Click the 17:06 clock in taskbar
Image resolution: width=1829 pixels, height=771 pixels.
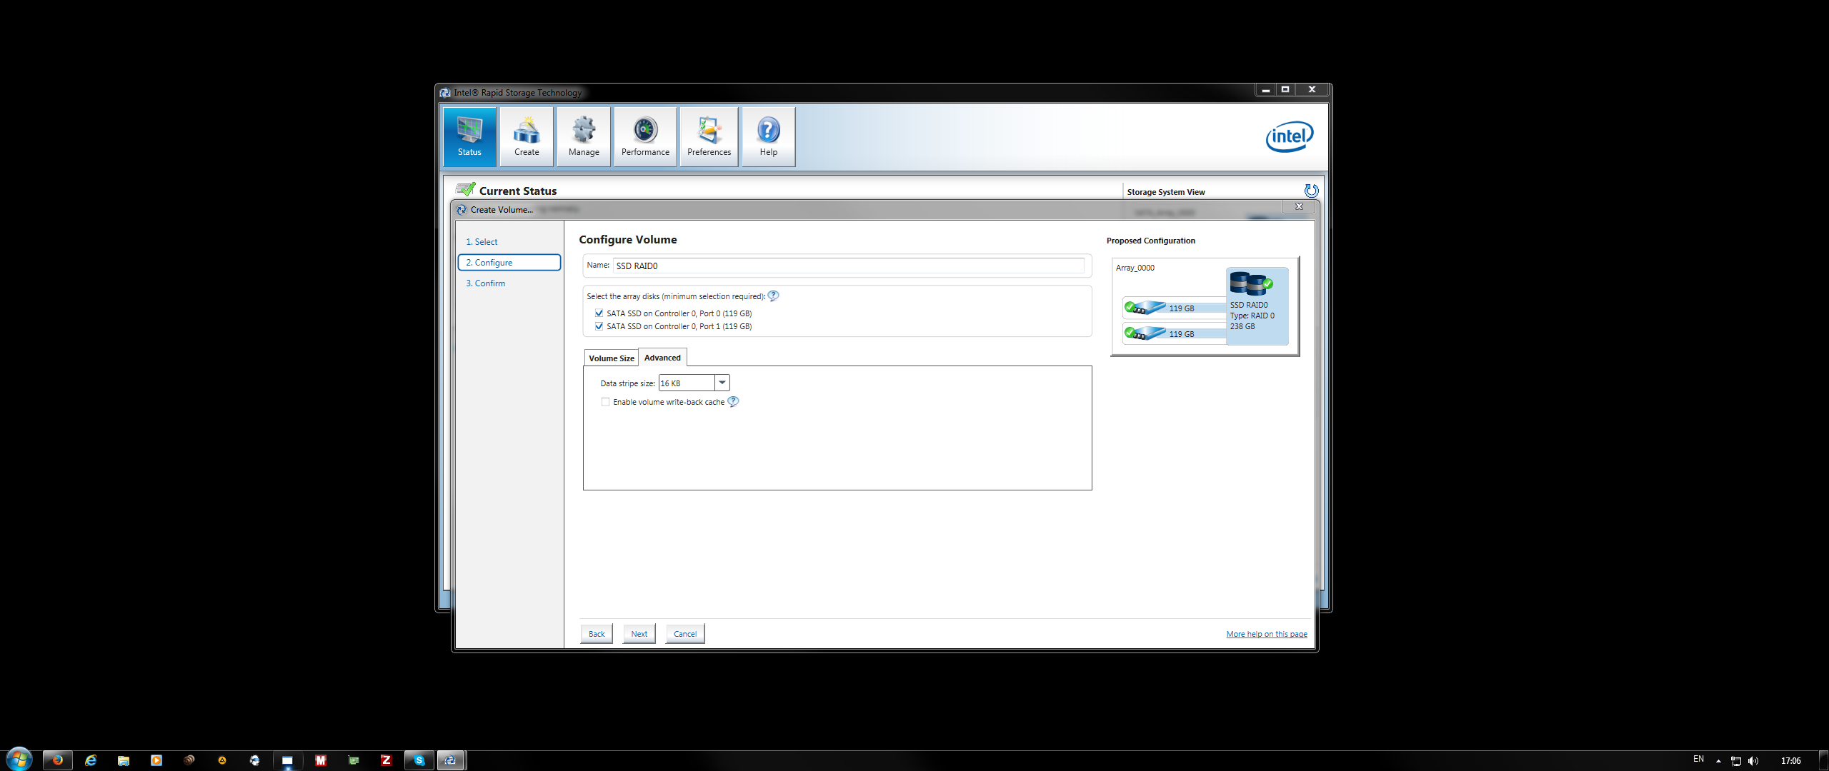tap(1790, 761)
